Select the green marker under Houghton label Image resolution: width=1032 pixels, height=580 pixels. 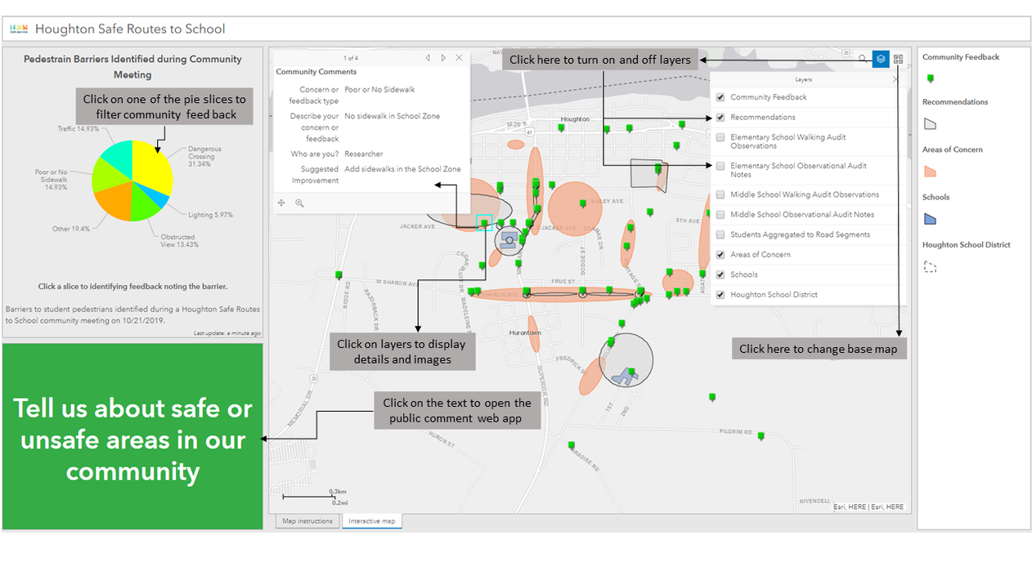[562, 127]
